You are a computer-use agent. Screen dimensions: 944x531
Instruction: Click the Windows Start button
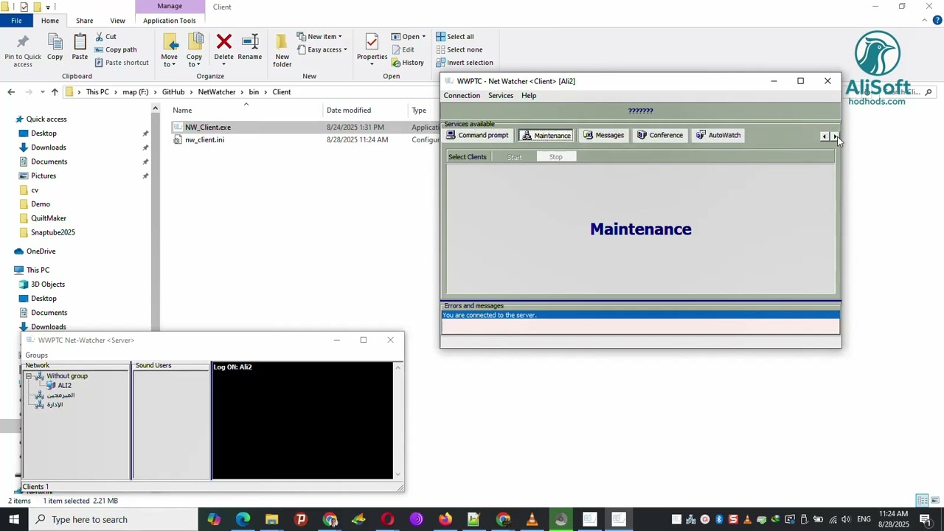click(x=14, y=519)
